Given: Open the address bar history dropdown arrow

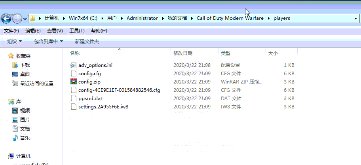Looking at the screenshot, I should 355,19.
